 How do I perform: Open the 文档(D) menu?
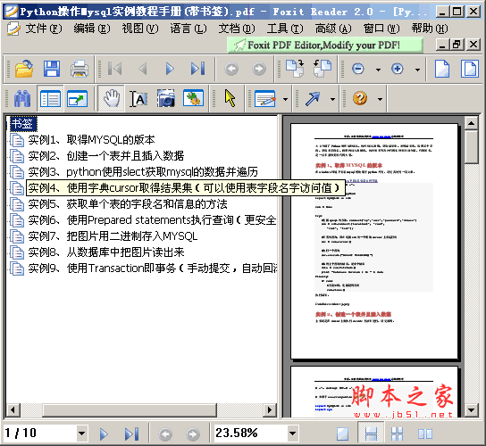pyautogui.click(x=237, y=29)
